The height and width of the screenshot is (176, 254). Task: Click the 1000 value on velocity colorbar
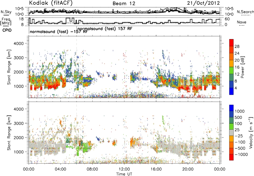239,111
